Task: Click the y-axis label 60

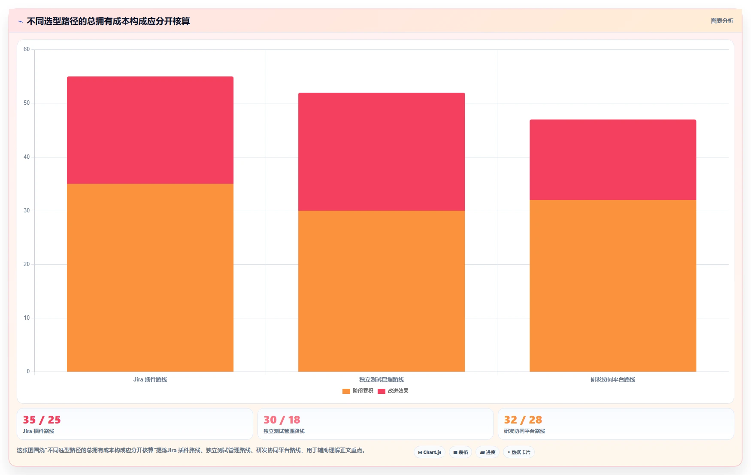Action: 27,49
